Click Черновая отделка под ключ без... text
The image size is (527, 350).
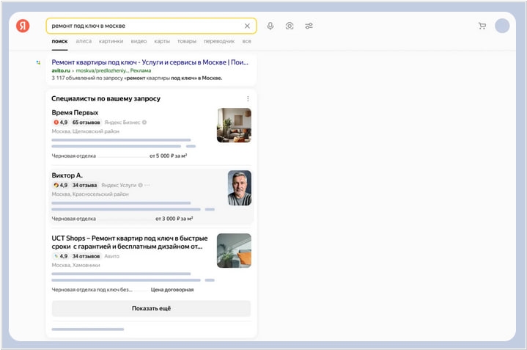[x=92, y=290]
